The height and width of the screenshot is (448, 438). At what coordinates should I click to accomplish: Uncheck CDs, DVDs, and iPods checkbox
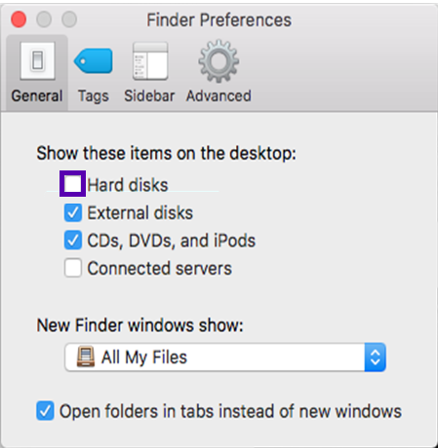point(72,241)
